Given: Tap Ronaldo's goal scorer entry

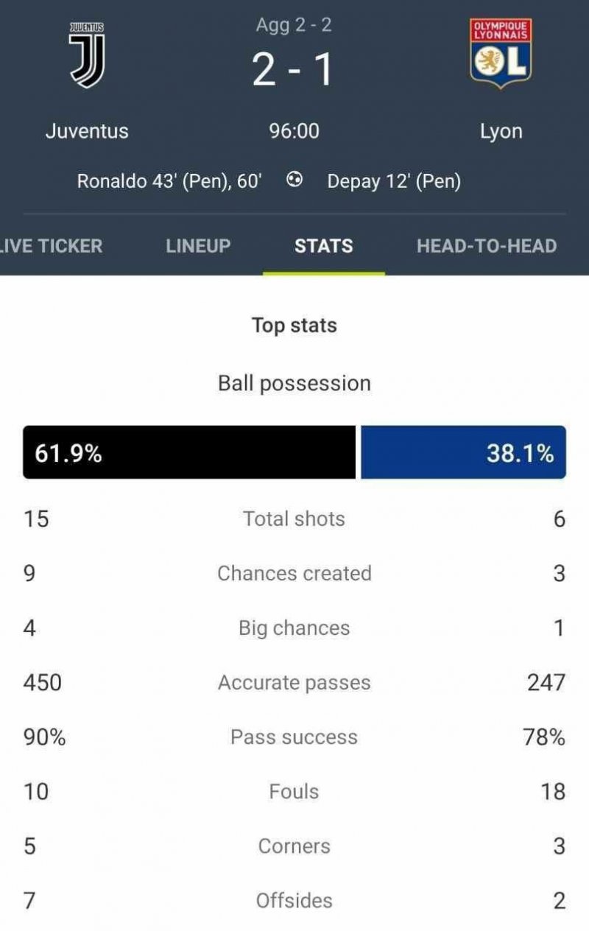Looking at the screenshot, I should tap(169, 181).
